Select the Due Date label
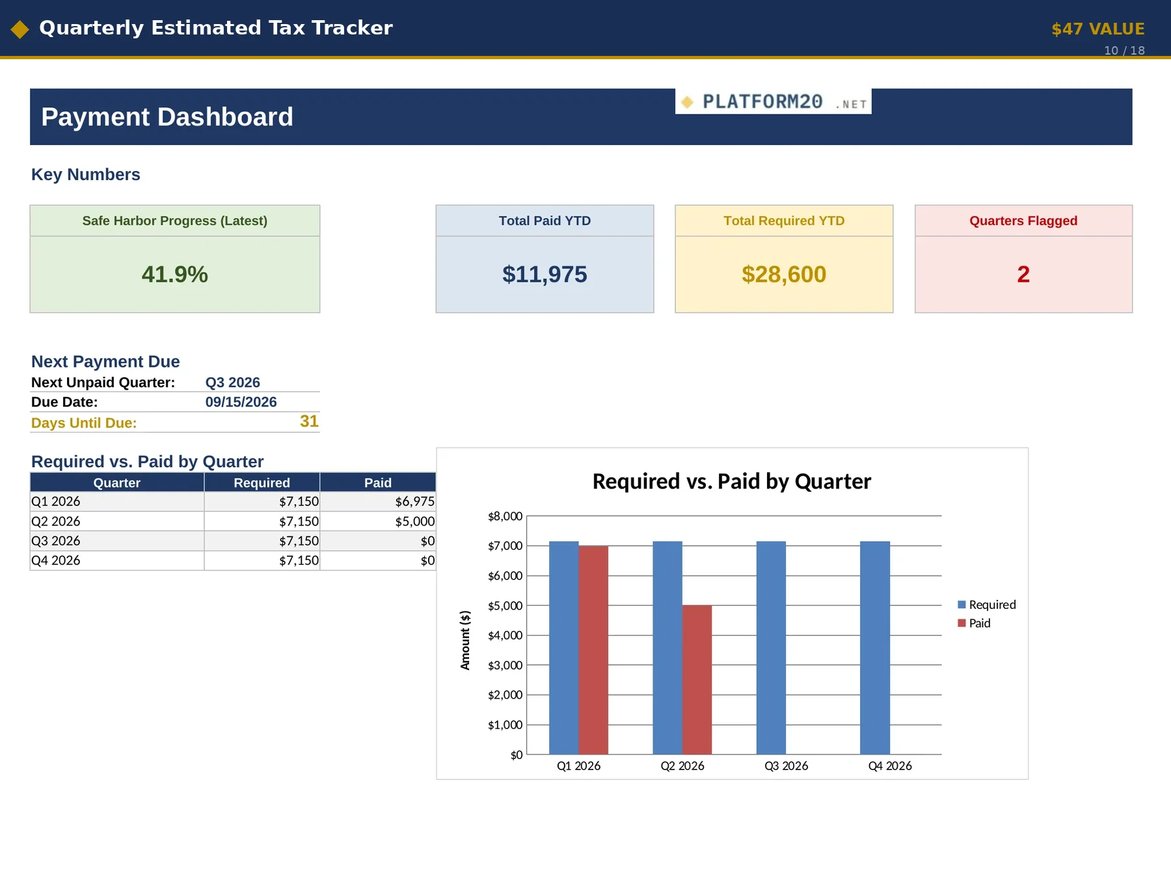The height and width of the screenshot is (886, 1171). [x=64, y=402]
